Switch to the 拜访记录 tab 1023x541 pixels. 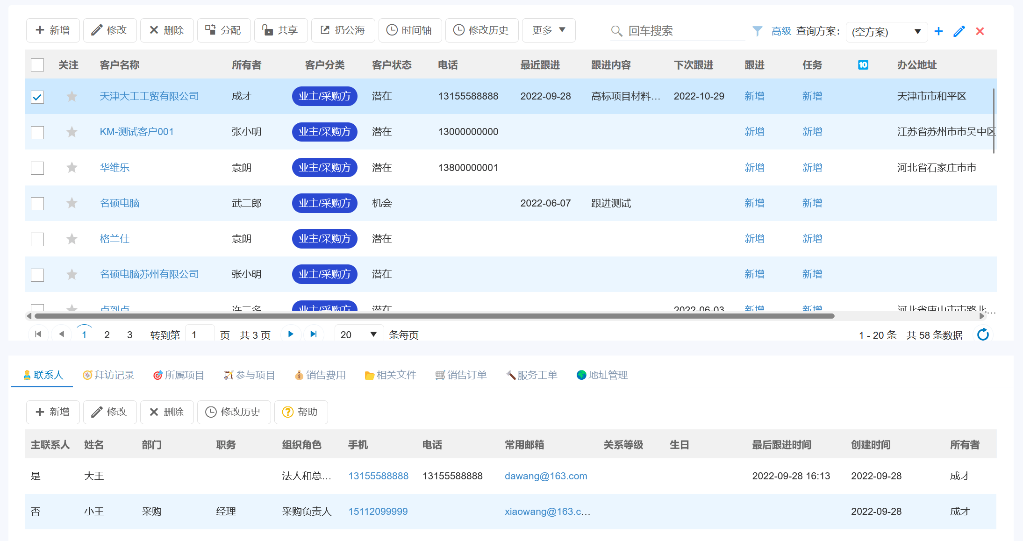tap(109, 375)
